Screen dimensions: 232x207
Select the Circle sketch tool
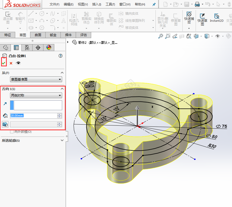42,14
